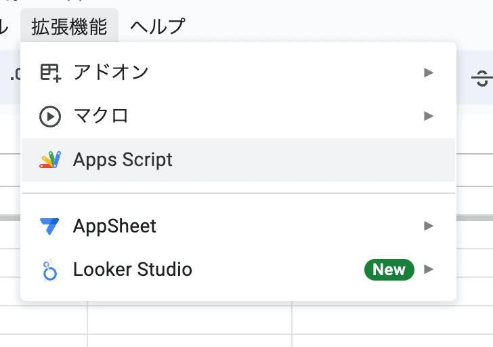
Task: Expand the Looker Studio submenu arrow
Action: pos(429,269)
